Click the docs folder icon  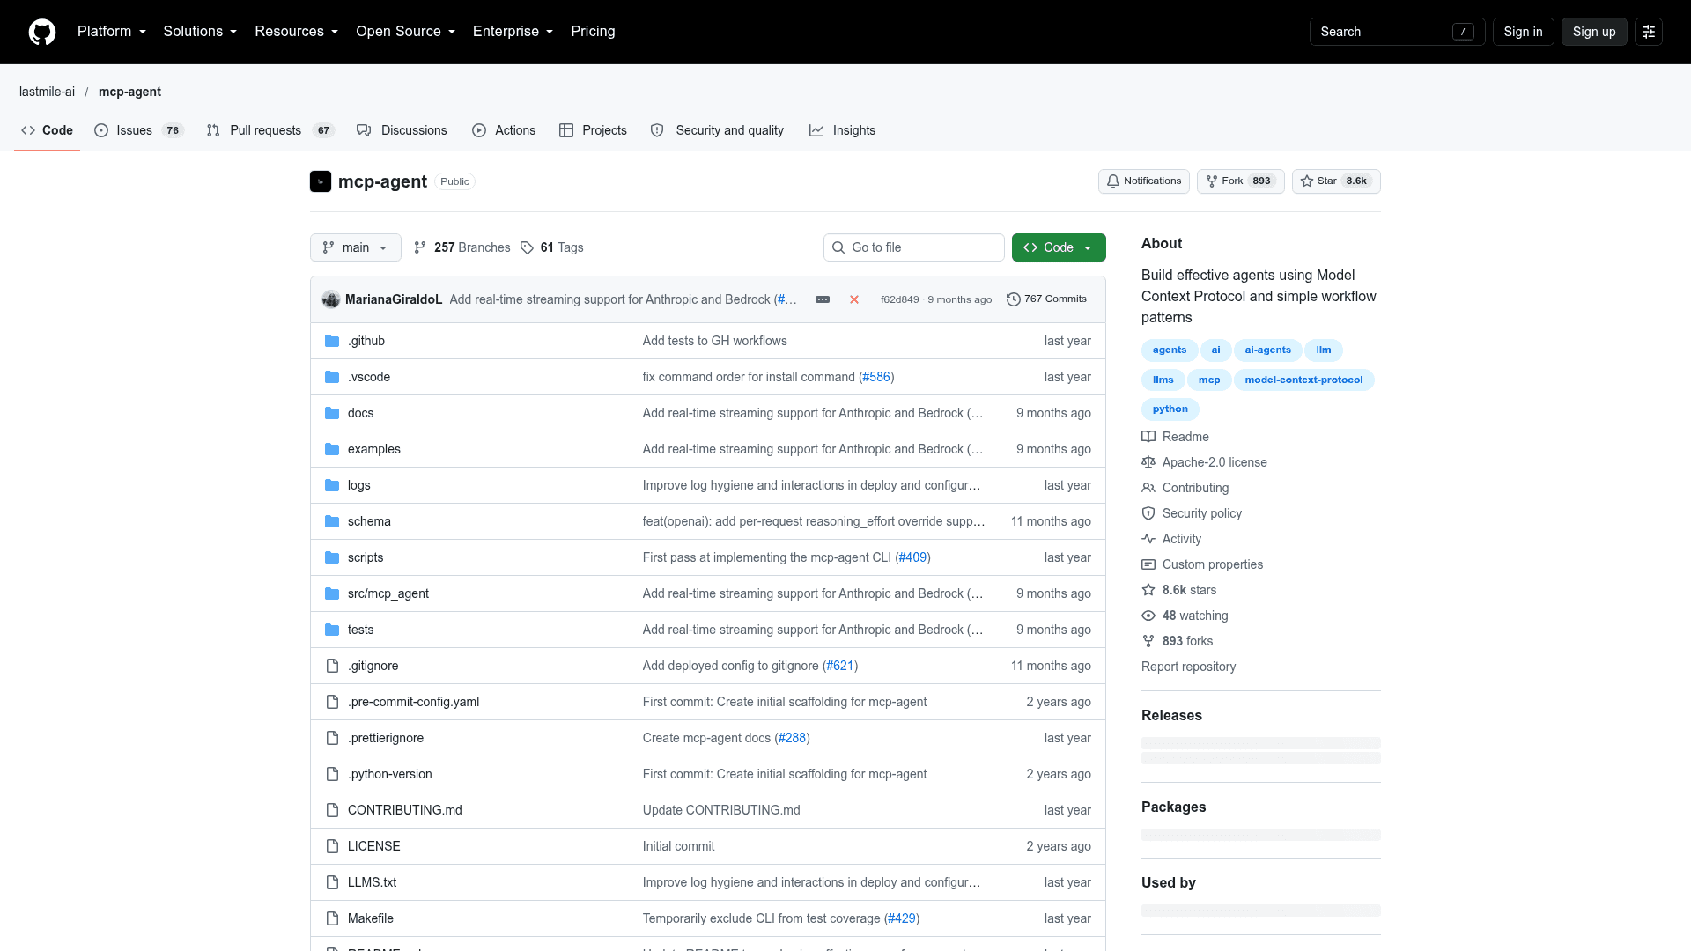click(x=332, y=413)
